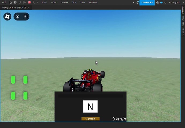
Task: Open the PLUGINS ribbon tab
Action: click(93, 2)
